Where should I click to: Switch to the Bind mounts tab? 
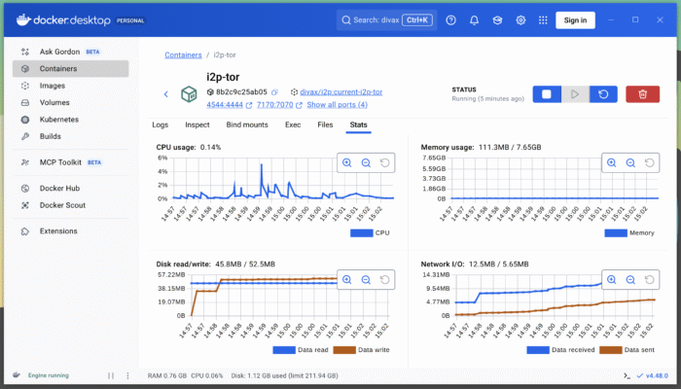click(247, 125)
